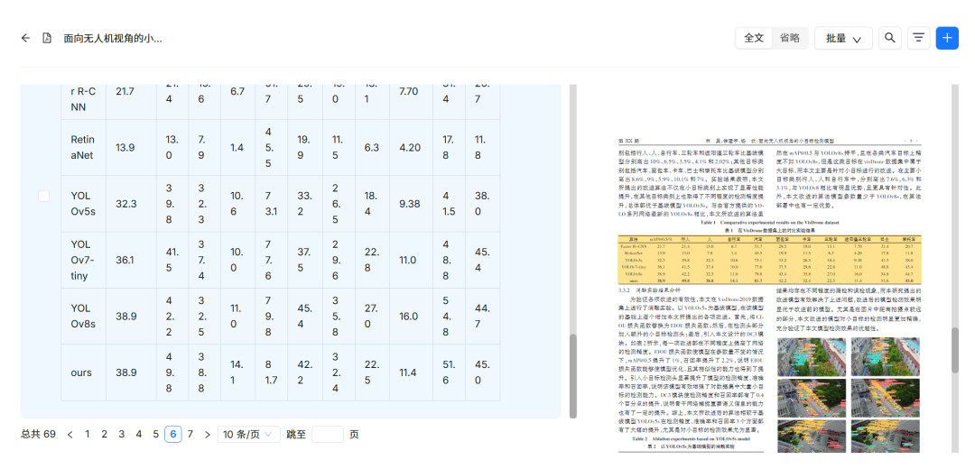Click the YOLOv8s row label

pyautogui.click(x=83, y=317)
